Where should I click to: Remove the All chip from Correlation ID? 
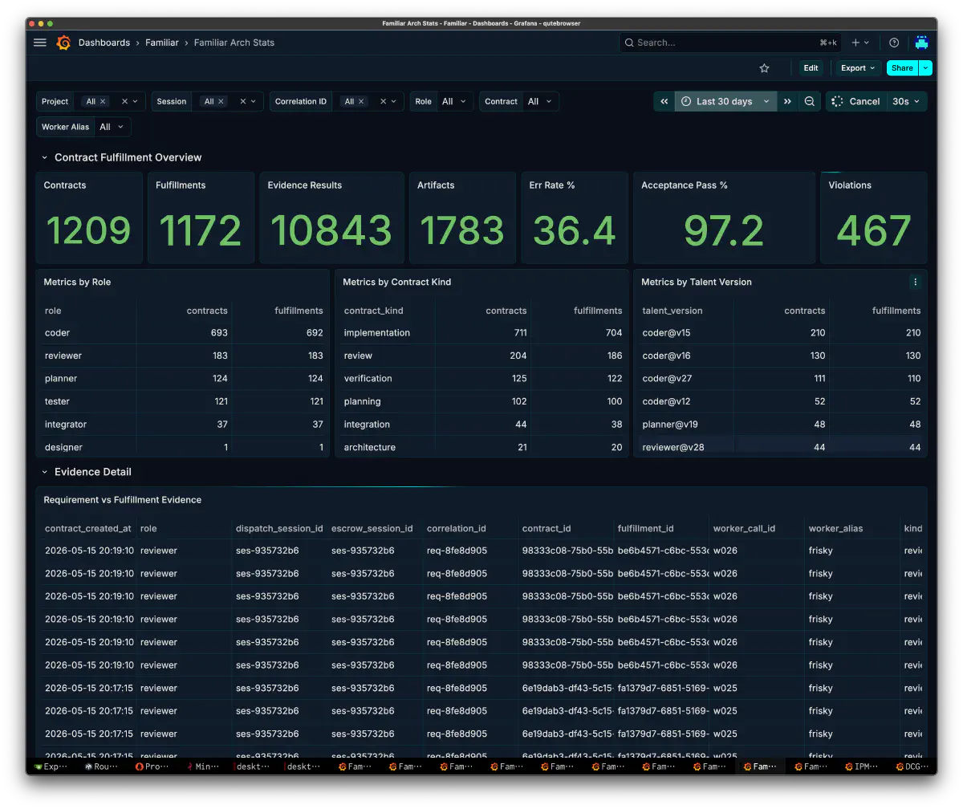point(361,102)
